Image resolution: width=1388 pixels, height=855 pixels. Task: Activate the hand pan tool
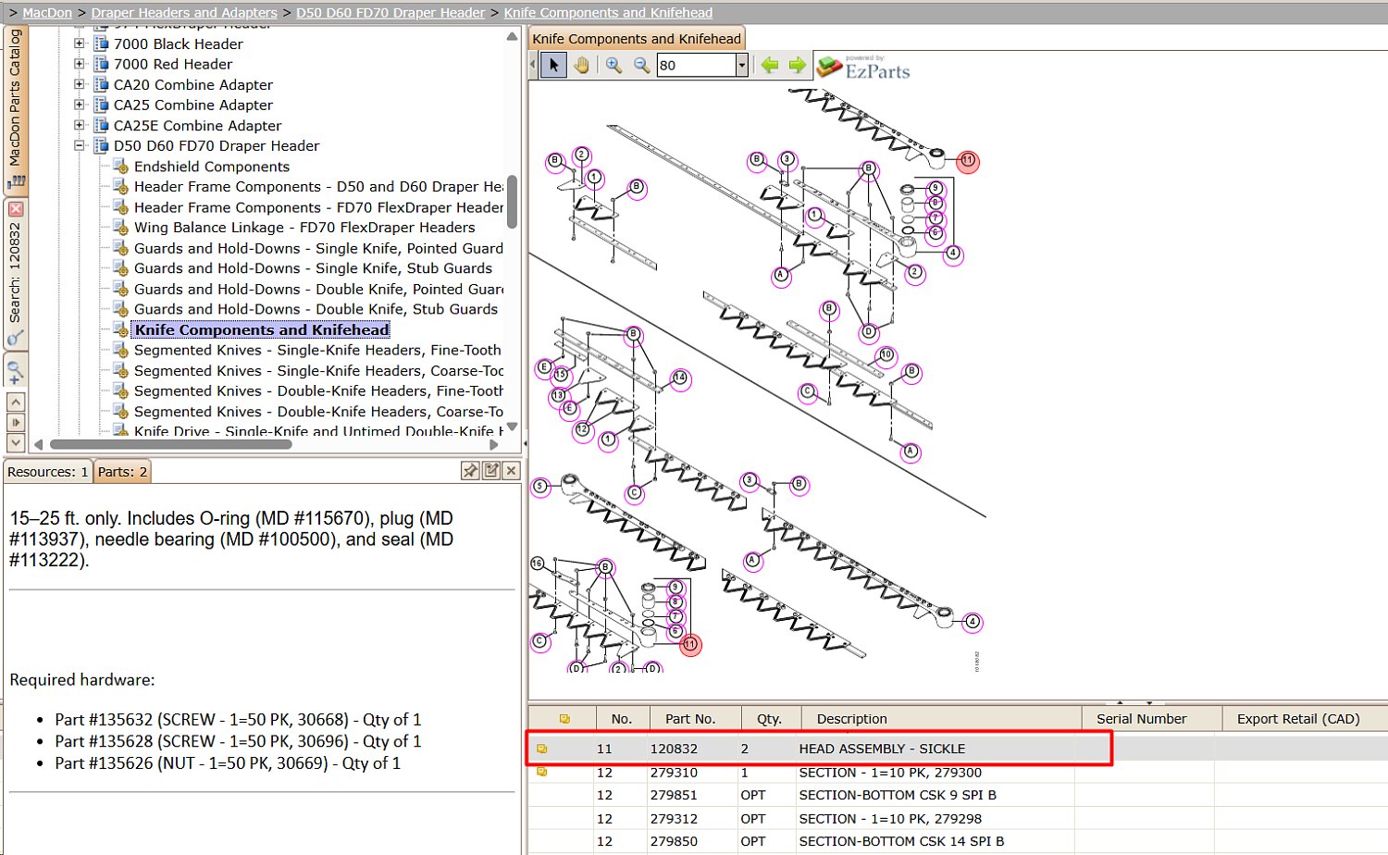(581, 65)
